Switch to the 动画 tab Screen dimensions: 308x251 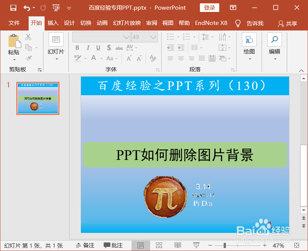102,23
